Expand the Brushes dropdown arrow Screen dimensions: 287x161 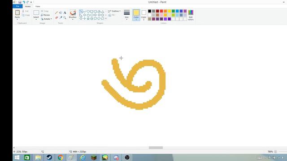pyautogui.click(x=73, y=19)
